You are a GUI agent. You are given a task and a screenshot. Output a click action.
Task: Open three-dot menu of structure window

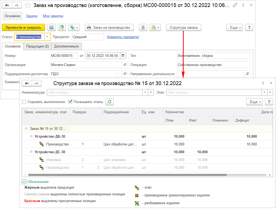pos(263,83)
